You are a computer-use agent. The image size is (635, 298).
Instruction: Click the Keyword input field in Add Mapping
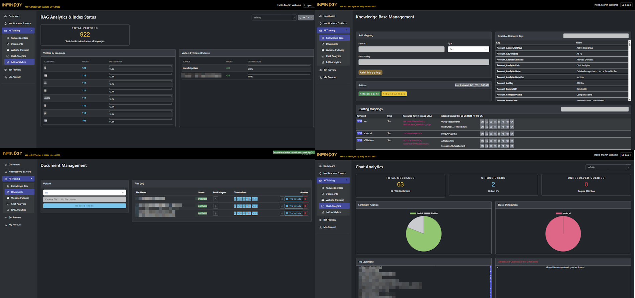tap(401, 49)
